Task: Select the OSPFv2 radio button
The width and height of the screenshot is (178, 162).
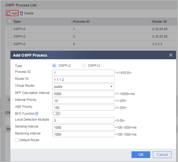Action: [54, 66]
